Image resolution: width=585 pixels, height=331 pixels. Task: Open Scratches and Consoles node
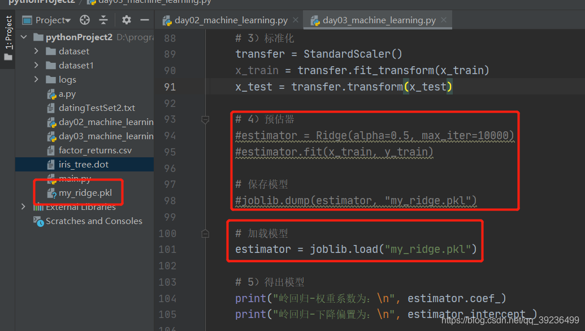(x=94, y=221)
